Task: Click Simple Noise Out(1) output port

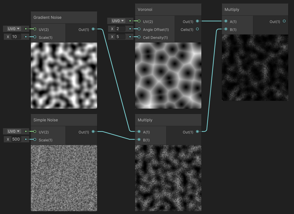Action: point(93,131)
